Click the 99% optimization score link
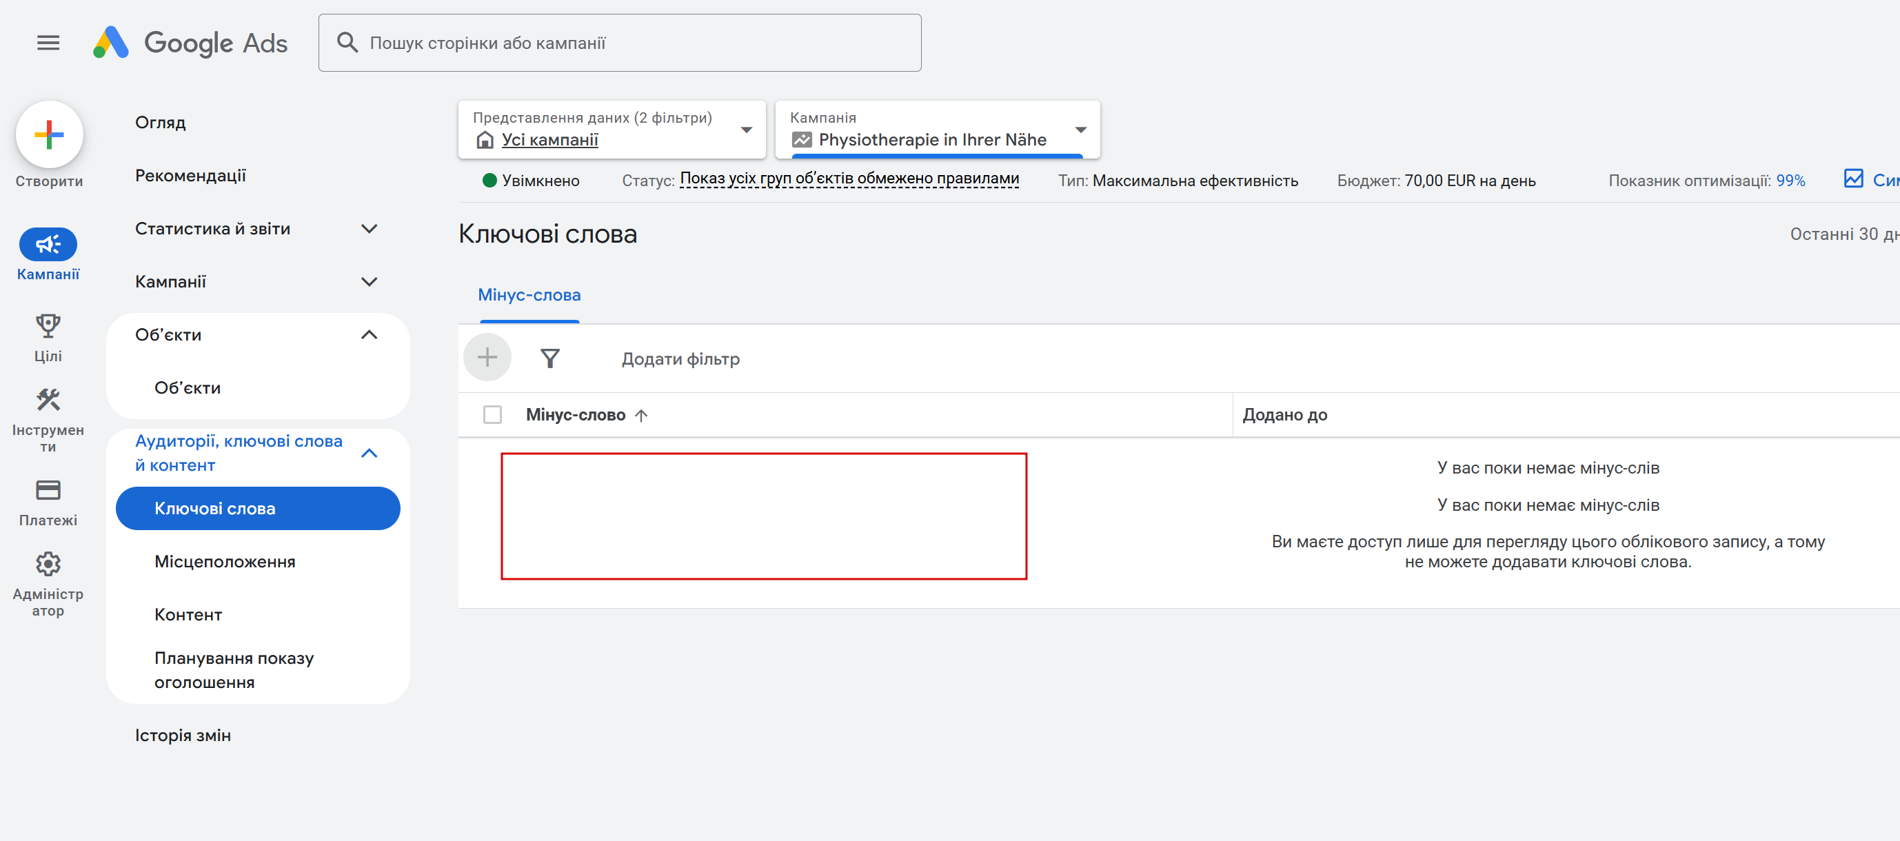The image size is (1900, 841). [1790, 181]
